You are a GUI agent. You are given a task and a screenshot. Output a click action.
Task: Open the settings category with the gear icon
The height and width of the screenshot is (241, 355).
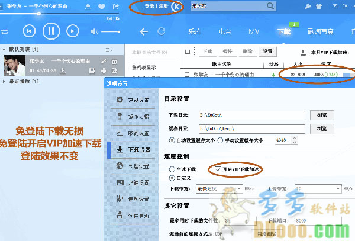[133, 100]
